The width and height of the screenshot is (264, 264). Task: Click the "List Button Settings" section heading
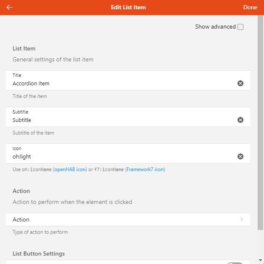tap(39, 253)
